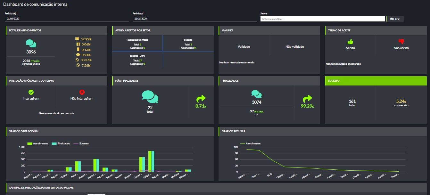Image resolution: width=430 pixels, height=195 pixels.
Task: Click the thumbs-up Aceito icon
Action: tap(350, 42)
